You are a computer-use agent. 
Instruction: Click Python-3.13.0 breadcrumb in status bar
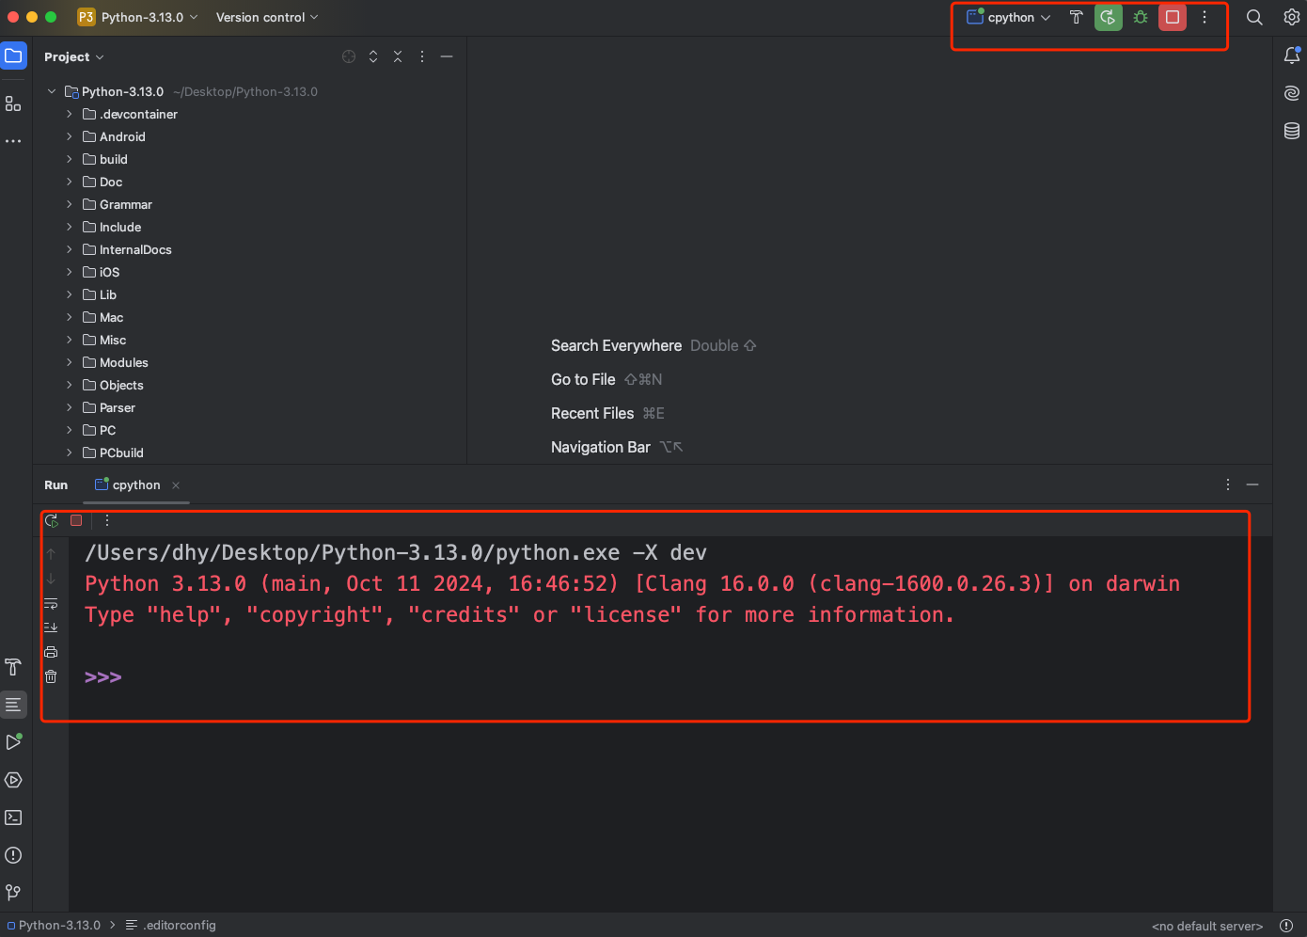(58, 926)
